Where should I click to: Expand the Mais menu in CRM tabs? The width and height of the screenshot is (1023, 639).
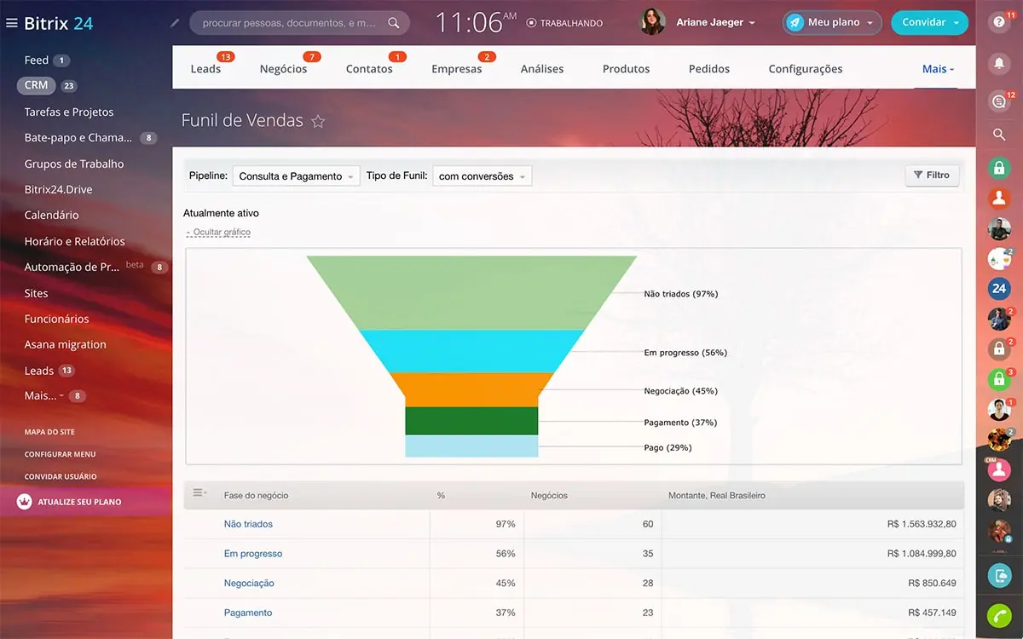[x=938, y=69]
